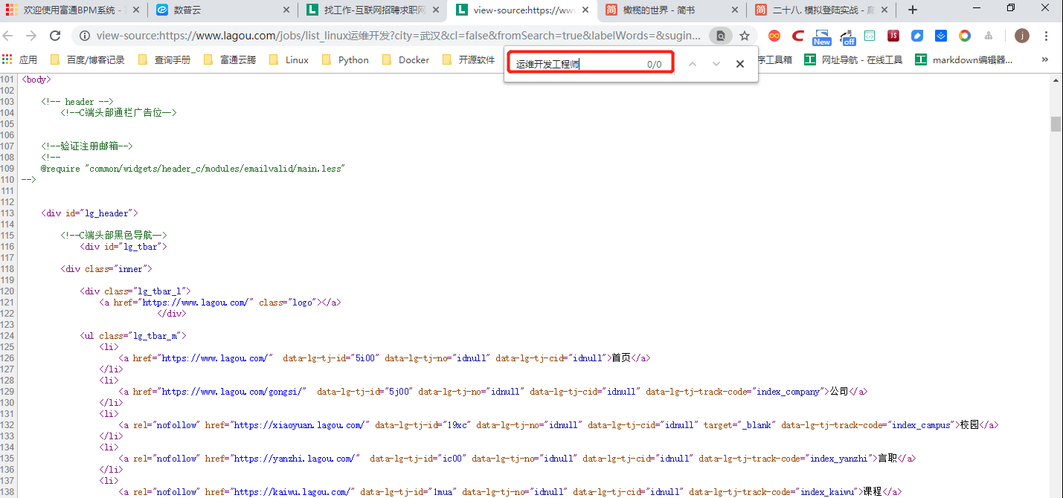The image size is (1063, 498).
Task: Click the address bar URL
Action: [399, 36]
